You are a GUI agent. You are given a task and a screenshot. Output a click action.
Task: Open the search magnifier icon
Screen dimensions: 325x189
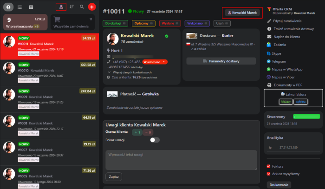click(x=82, y=7)
